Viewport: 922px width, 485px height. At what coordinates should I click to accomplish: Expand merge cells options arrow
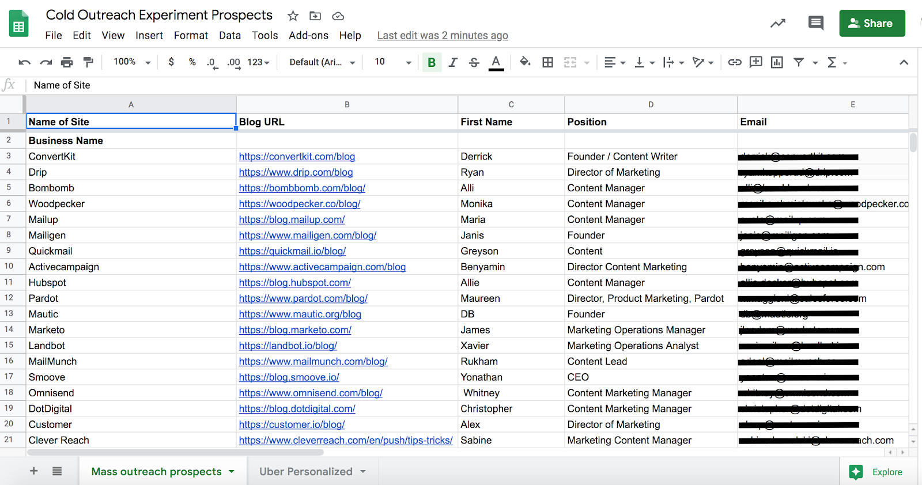click(587, 63)
